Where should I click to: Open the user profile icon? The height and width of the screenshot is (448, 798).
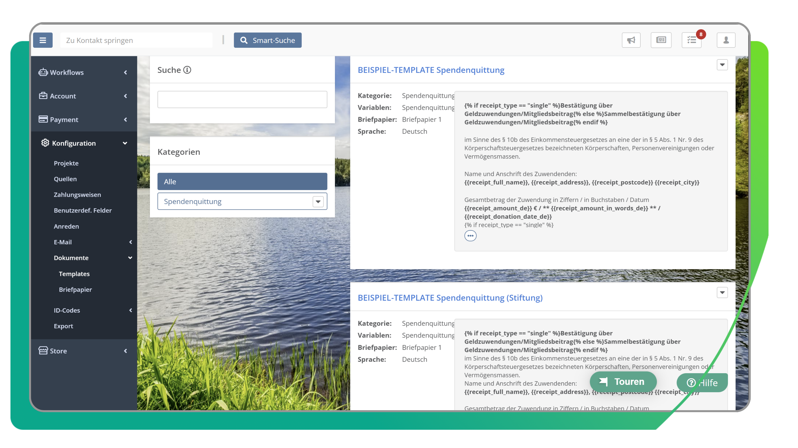(726, 40)
